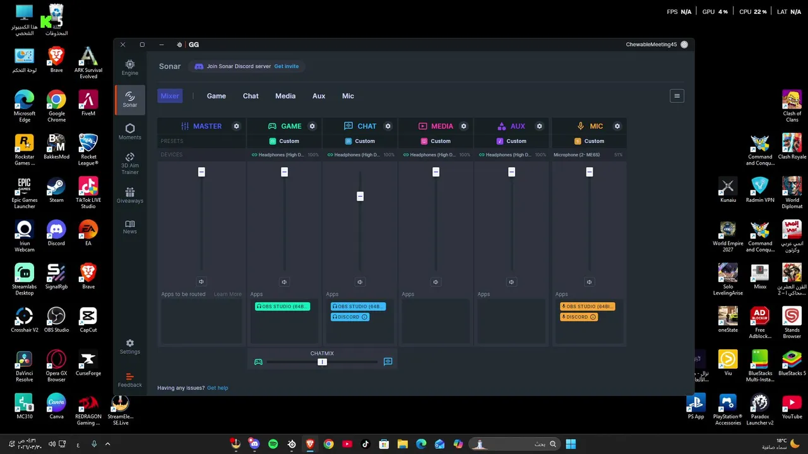Switch to the Game tab
This screenshot has width=808, height=454.
(x=217, y=96)
